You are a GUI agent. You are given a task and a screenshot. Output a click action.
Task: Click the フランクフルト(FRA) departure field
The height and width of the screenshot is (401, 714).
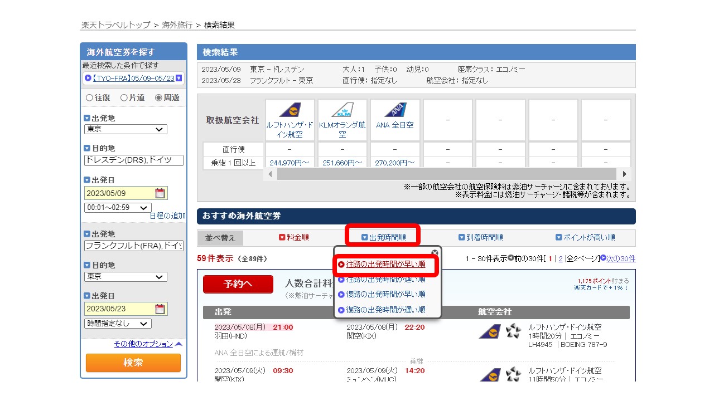tap(134, 246)
